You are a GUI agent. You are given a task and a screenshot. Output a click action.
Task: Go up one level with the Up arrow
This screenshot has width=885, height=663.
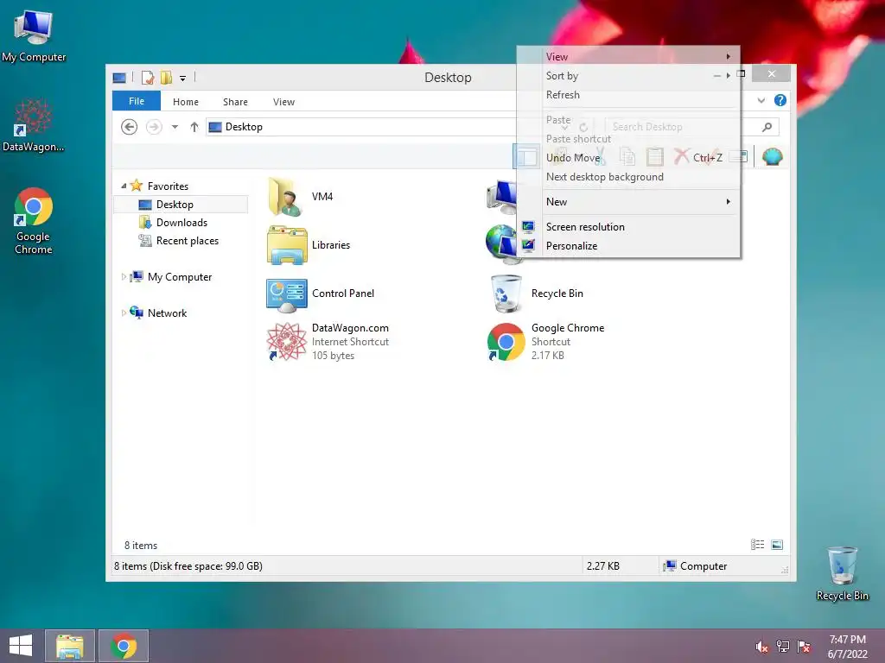click(194, 127)
